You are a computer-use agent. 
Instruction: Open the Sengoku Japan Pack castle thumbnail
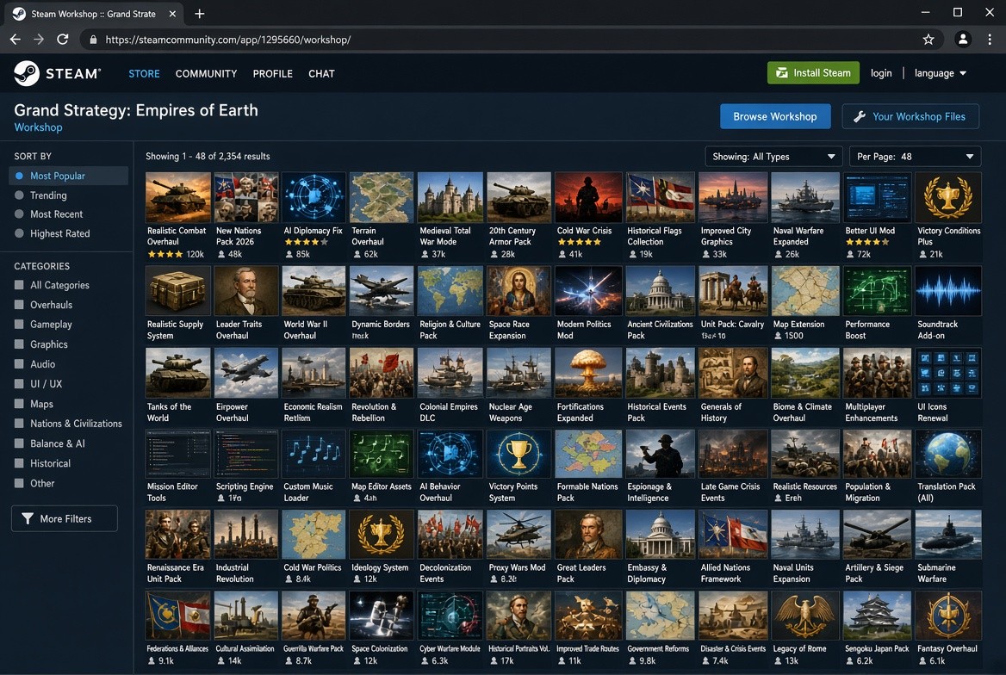click(x=877, y=616)
